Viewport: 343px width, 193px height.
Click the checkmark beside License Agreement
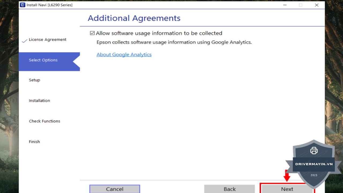click(24, 41)
